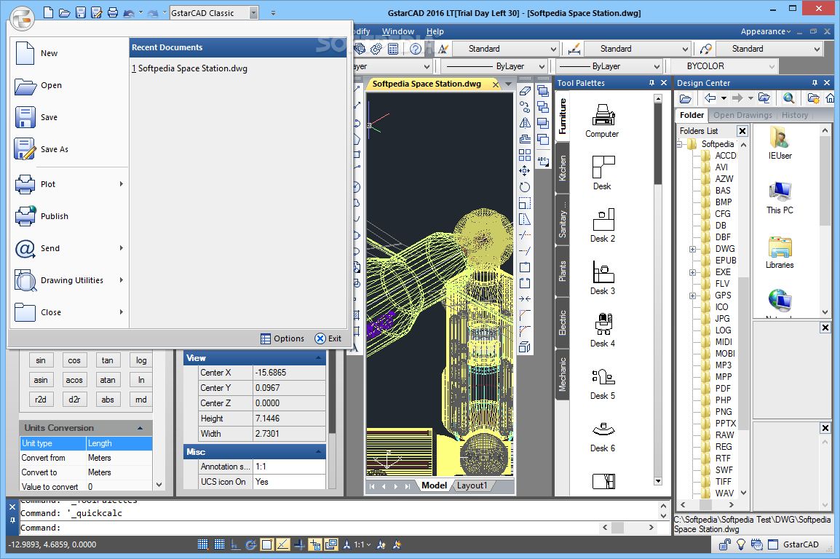
Task: Select the Copy objects tool
Action: 525,107
